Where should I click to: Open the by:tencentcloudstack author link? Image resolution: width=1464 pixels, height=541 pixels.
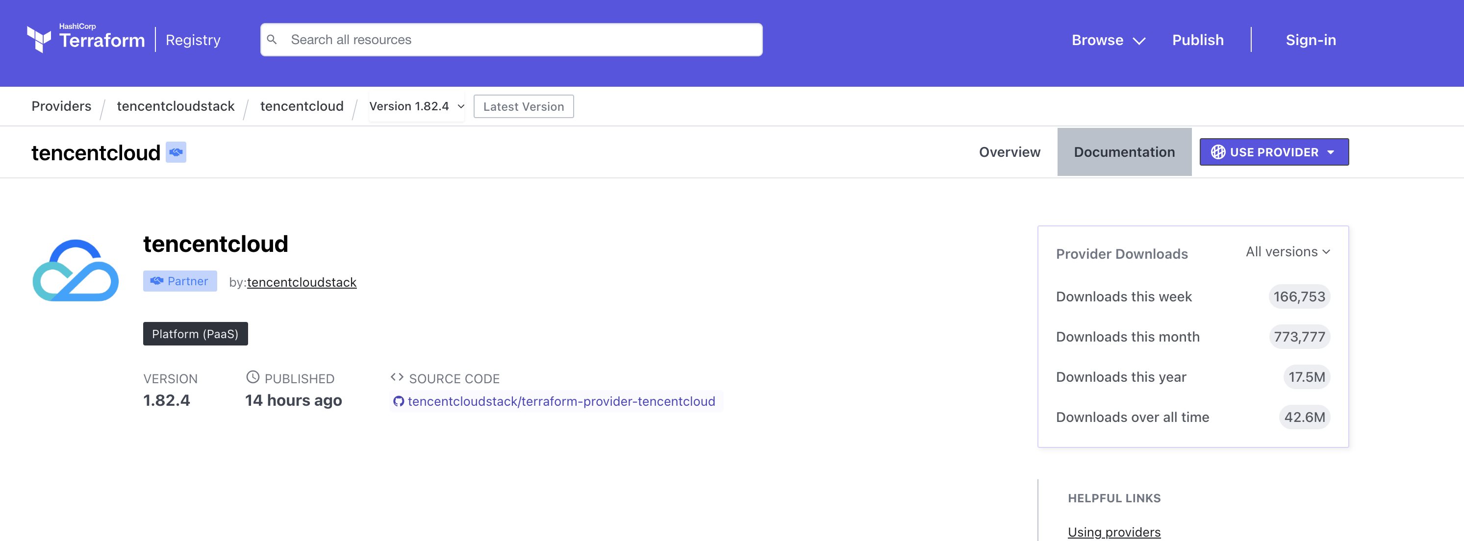[301, 282]
